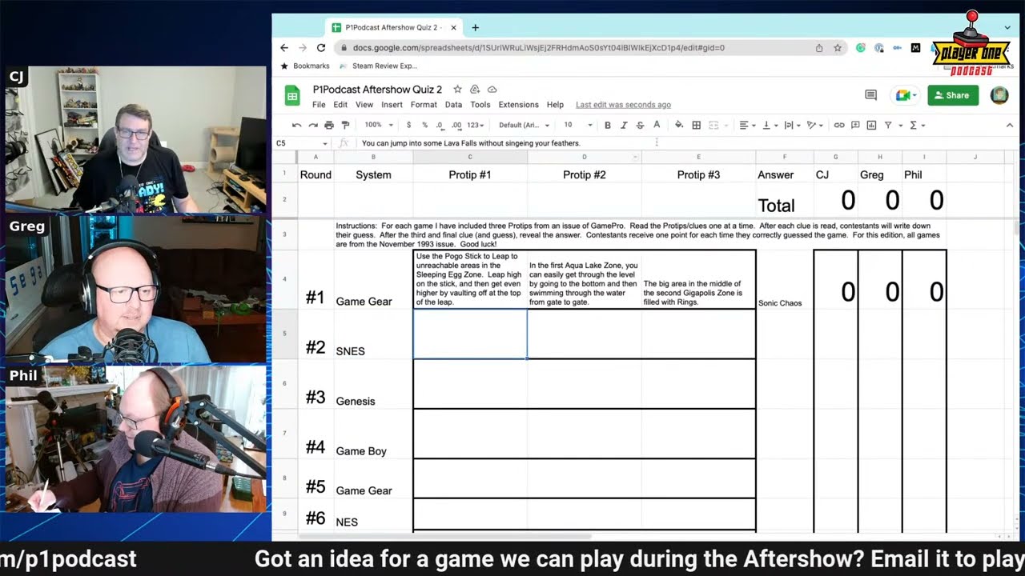This screenshot has height=576, width=1025.
Task: Open the font size dropdown
Action: click(577, 125)
